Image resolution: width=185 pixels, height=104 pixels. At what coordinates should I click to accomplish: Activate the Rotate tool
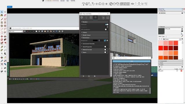pyautogui.click(x=2, y=40)
